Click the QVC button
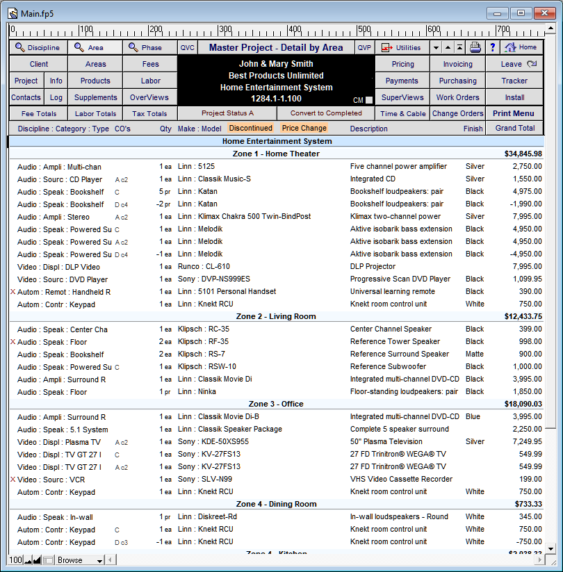This screenshot has height=572, width=563. coord(188,47)
